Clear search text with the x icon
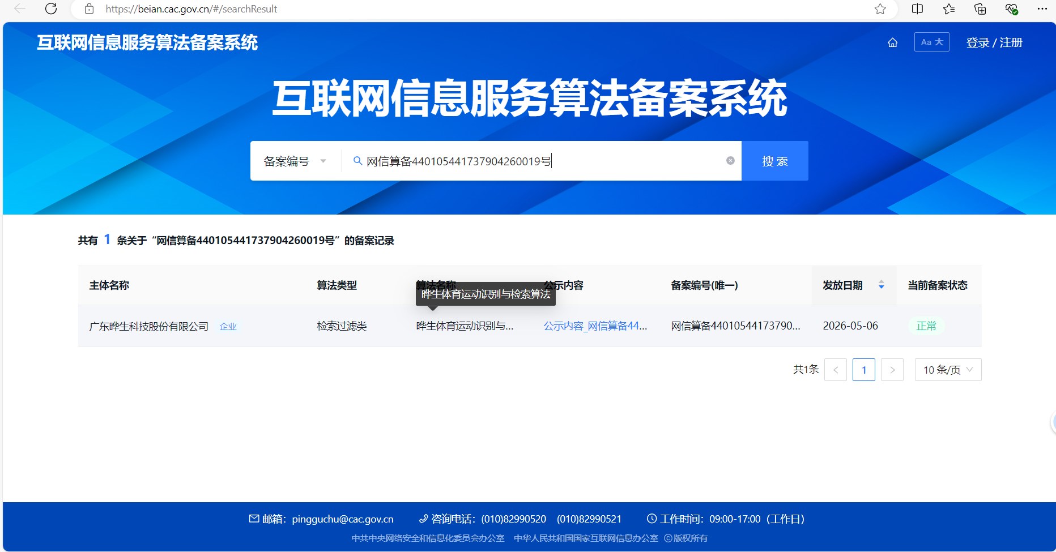Viewport: 1056px width, 552px height. [730, 161]
